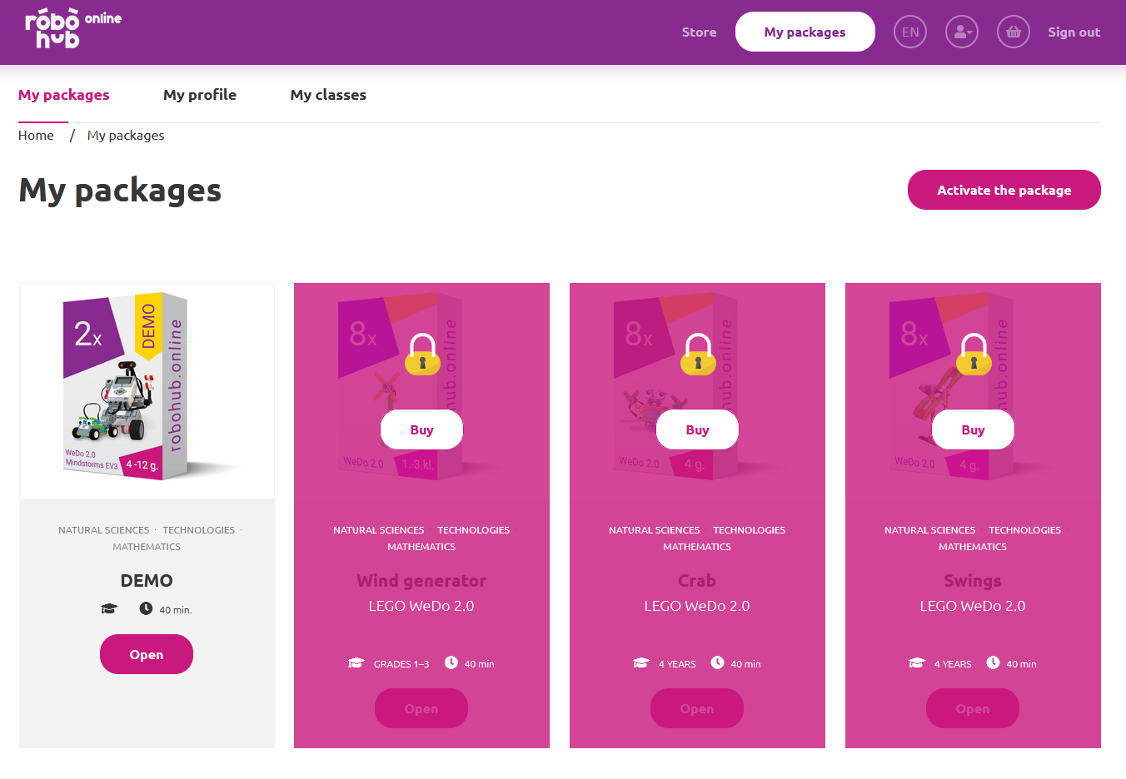
Task: Follow the Home breadcrumb link
Action: click(x=36, y=136)
